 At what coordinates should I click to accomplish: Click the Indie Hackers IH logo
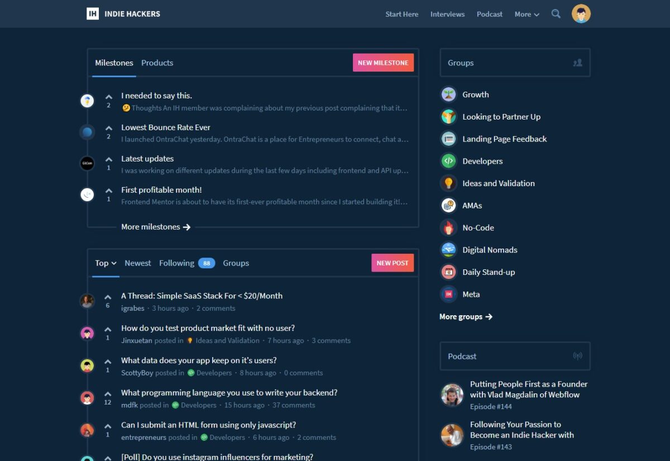[92, 13]
